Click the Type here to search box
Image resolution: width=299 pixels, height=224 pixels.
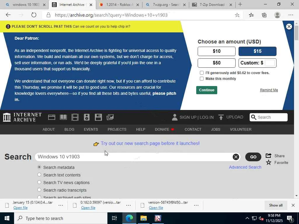[x=61, y=218]
